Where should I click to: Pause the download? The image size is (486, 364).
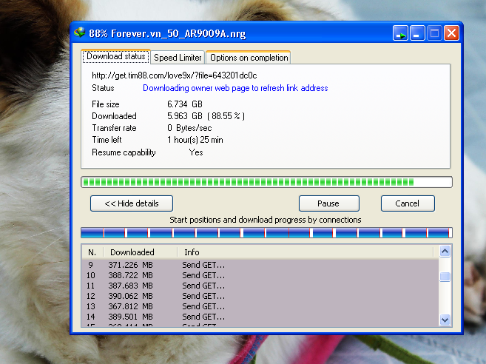328,203
